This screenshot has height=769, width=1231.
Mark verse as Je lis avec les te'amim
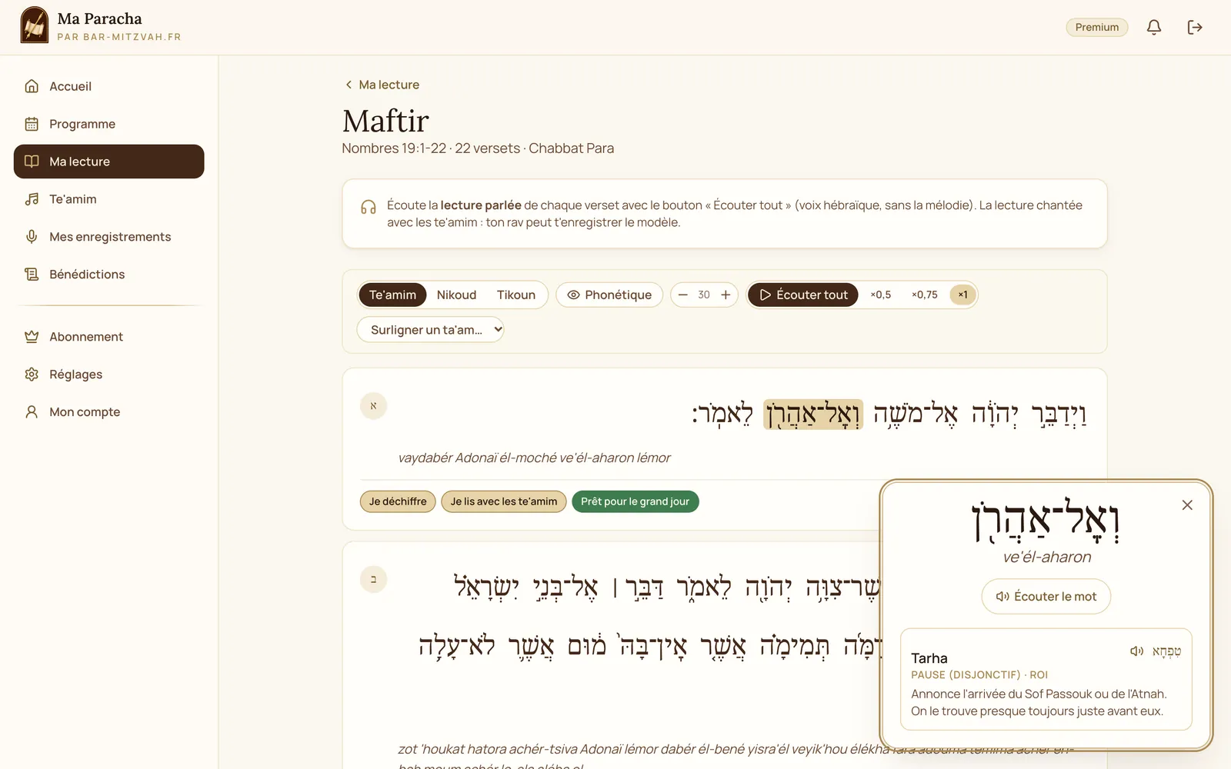pos(504,501)
